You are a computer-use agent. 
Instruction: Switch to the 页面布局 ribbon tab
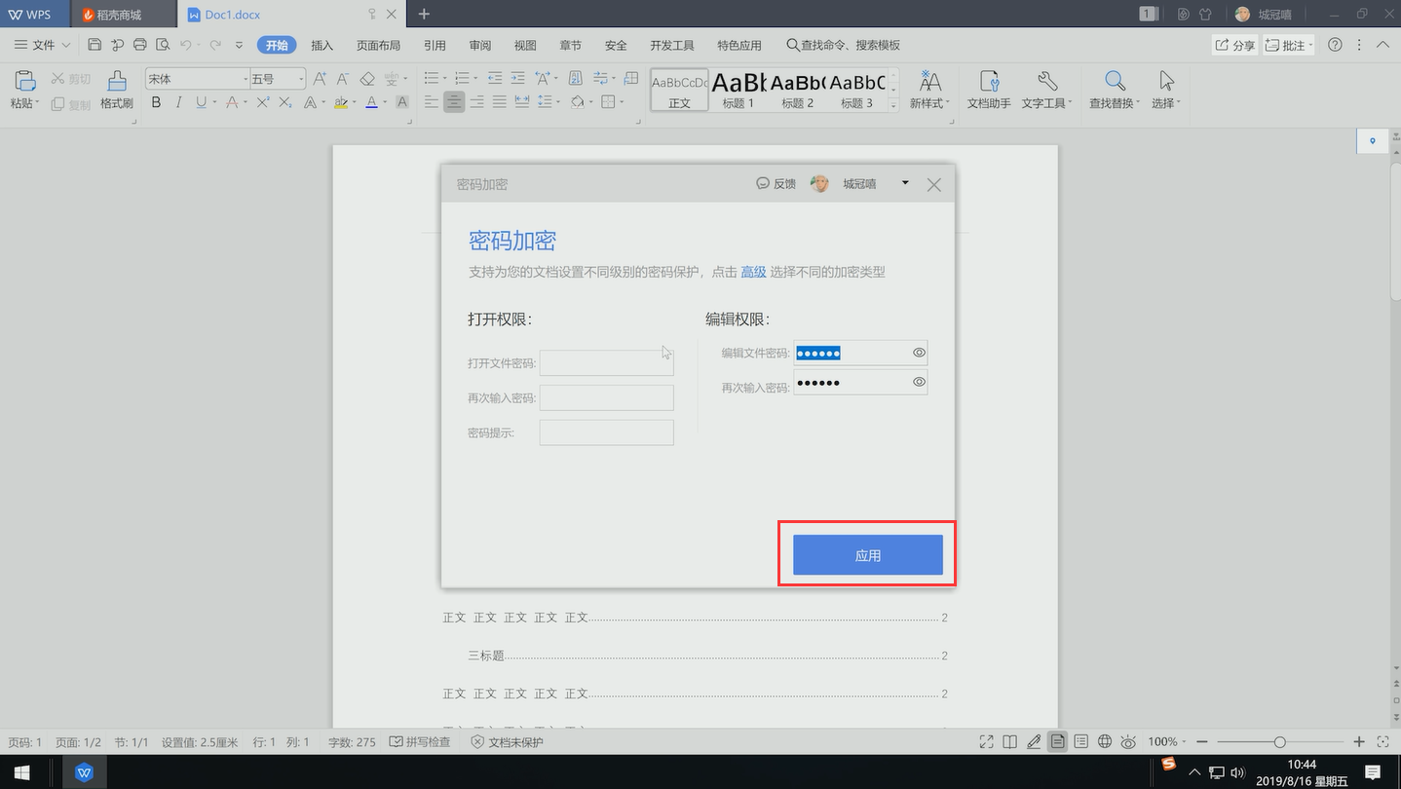pos(378,46)
